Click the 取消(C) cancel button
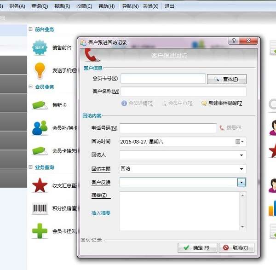This screenshot has height=270, width=276. coord(236,247)
